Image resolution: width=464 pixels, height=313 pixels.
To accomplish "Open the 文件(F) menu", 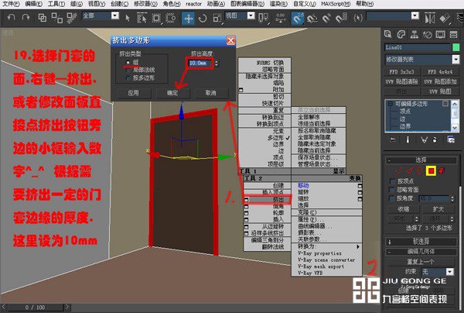I will 11,4.
